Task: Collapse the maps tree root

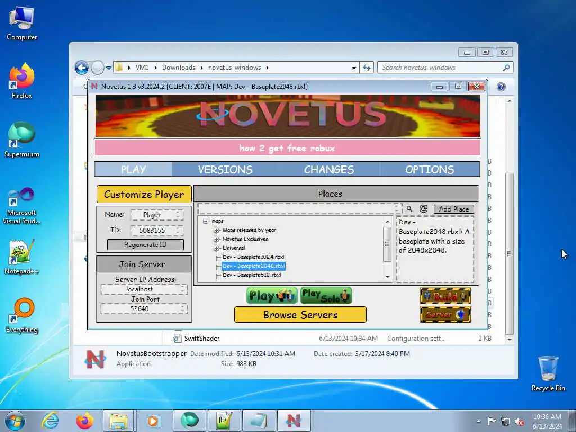Action: click(x=205, y=221)
